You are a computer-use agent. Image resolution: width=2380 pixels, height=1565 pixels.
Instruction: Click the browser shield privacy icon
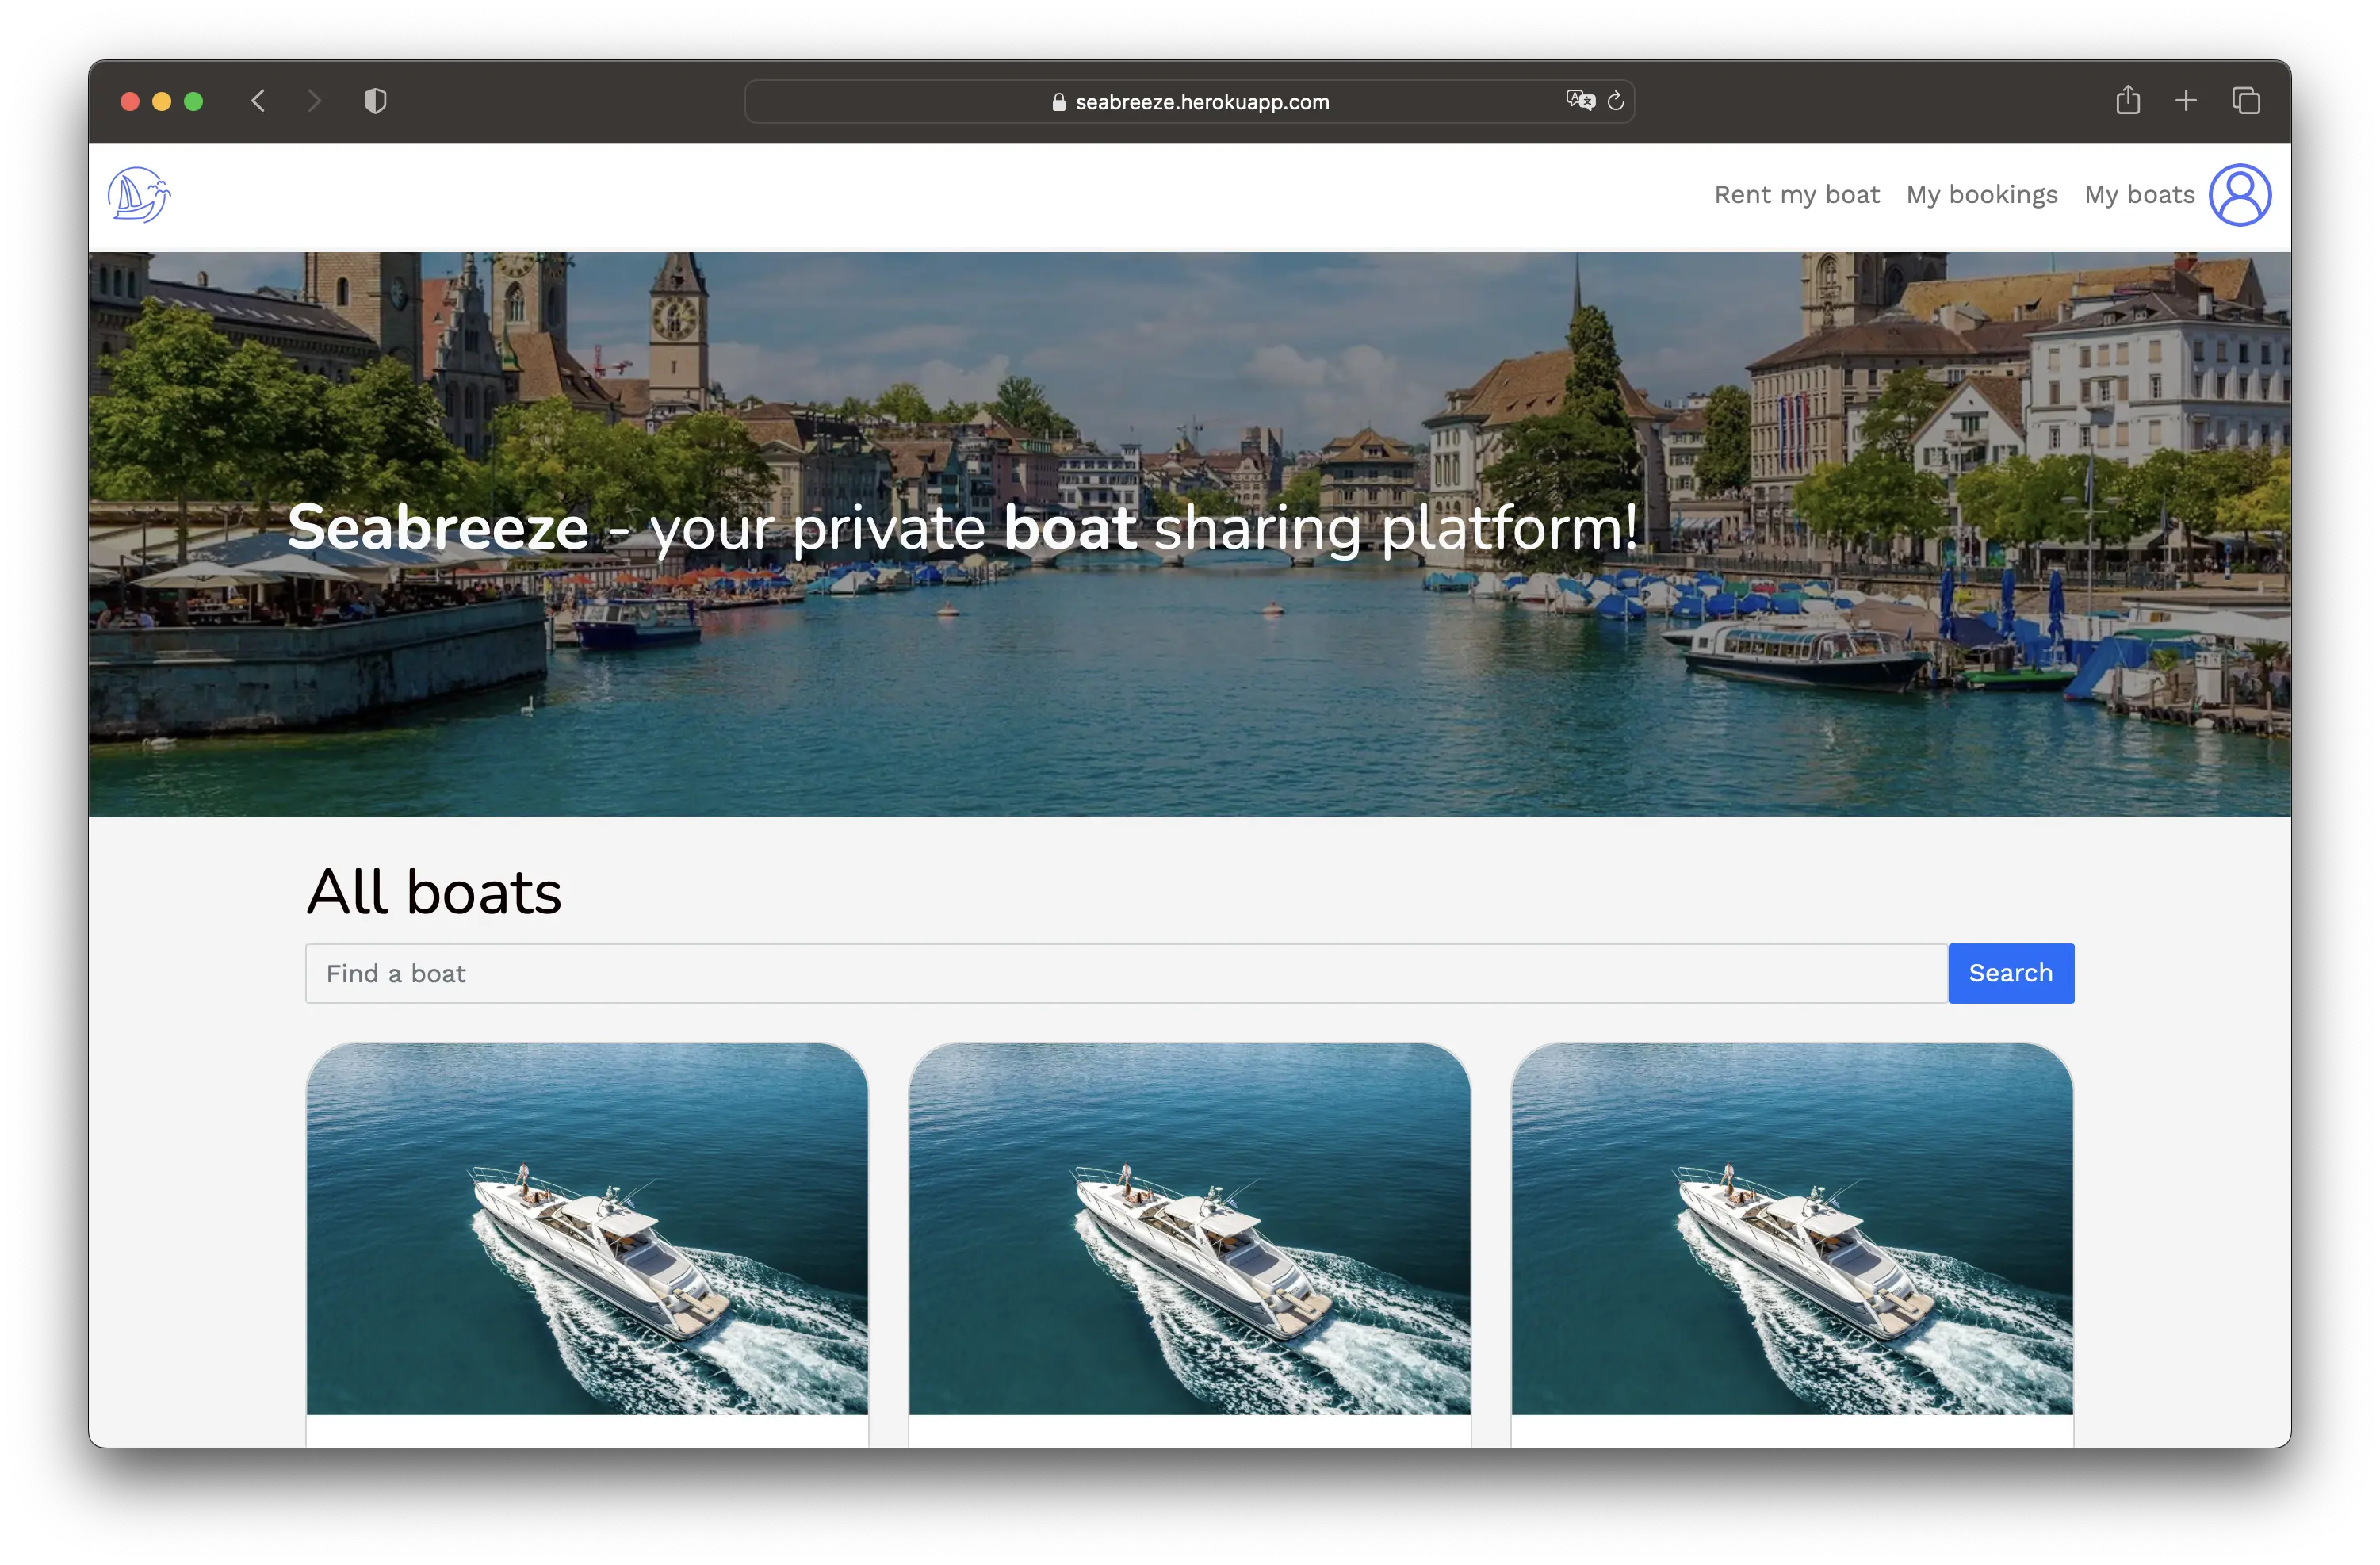point(376,101)
